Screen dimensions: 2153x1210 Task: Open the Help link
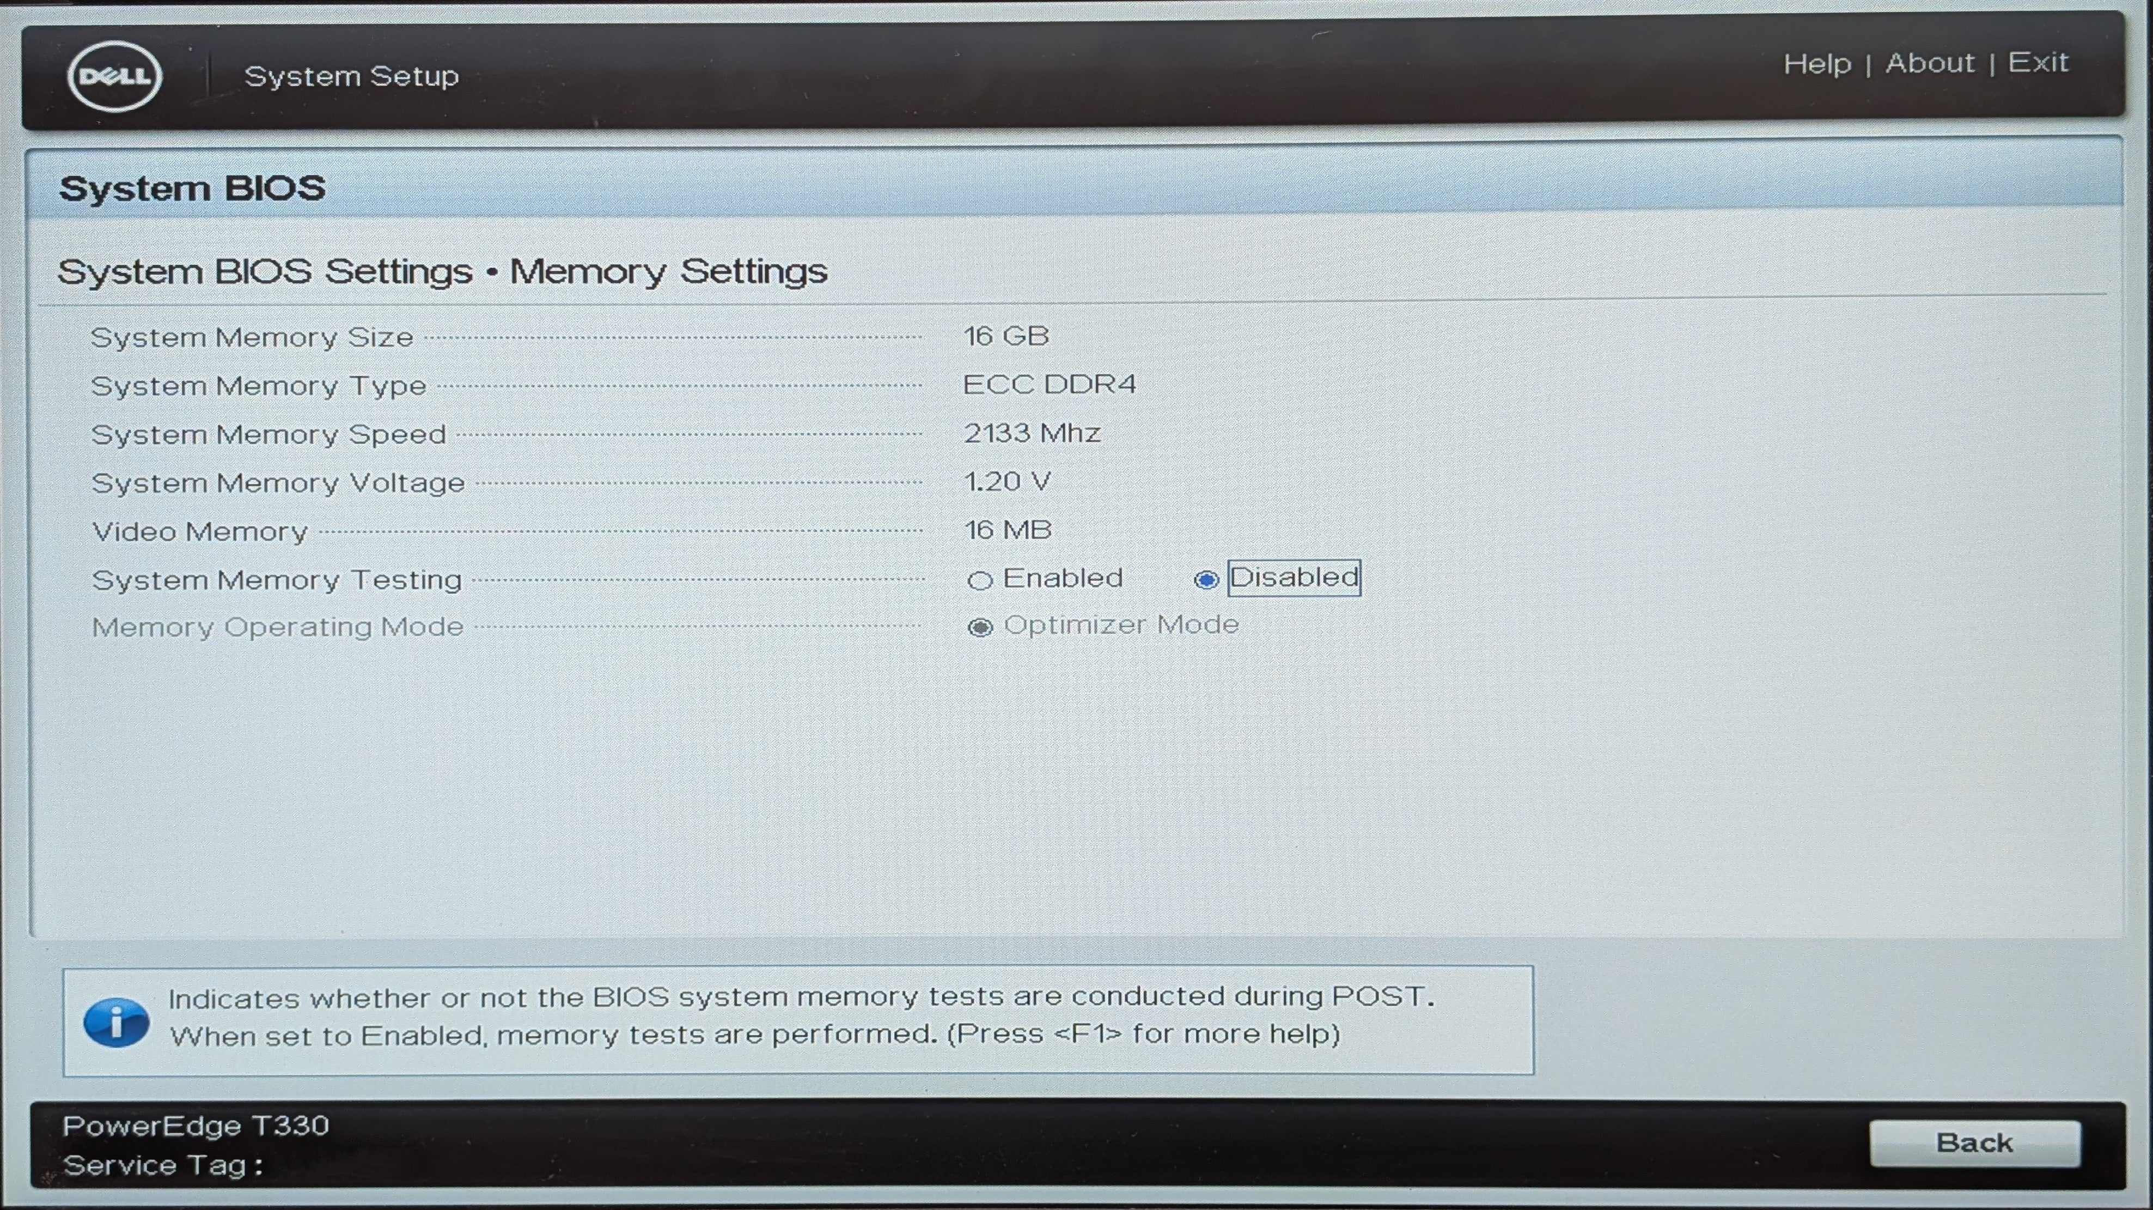point(1817,64)
